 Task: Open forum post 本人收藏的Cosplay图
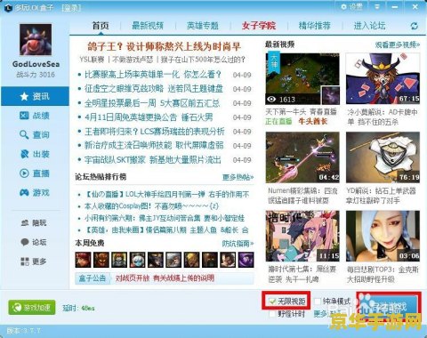151,206
